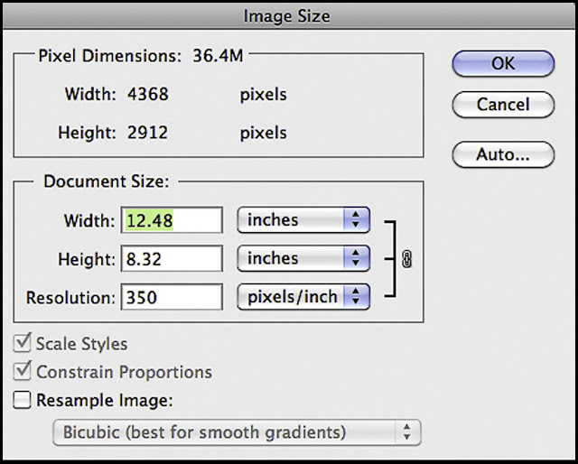Screen dimensions: 578x464
Task: Open the Width units dropdown
Action: point(303,219)
